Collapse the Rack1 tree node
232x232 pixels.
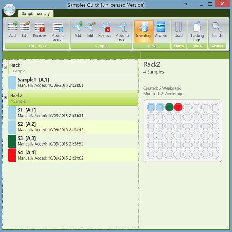[x=6, y=67]
